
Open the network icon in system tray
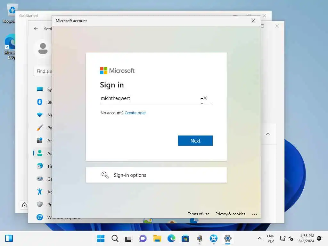(x=283, y=238)
